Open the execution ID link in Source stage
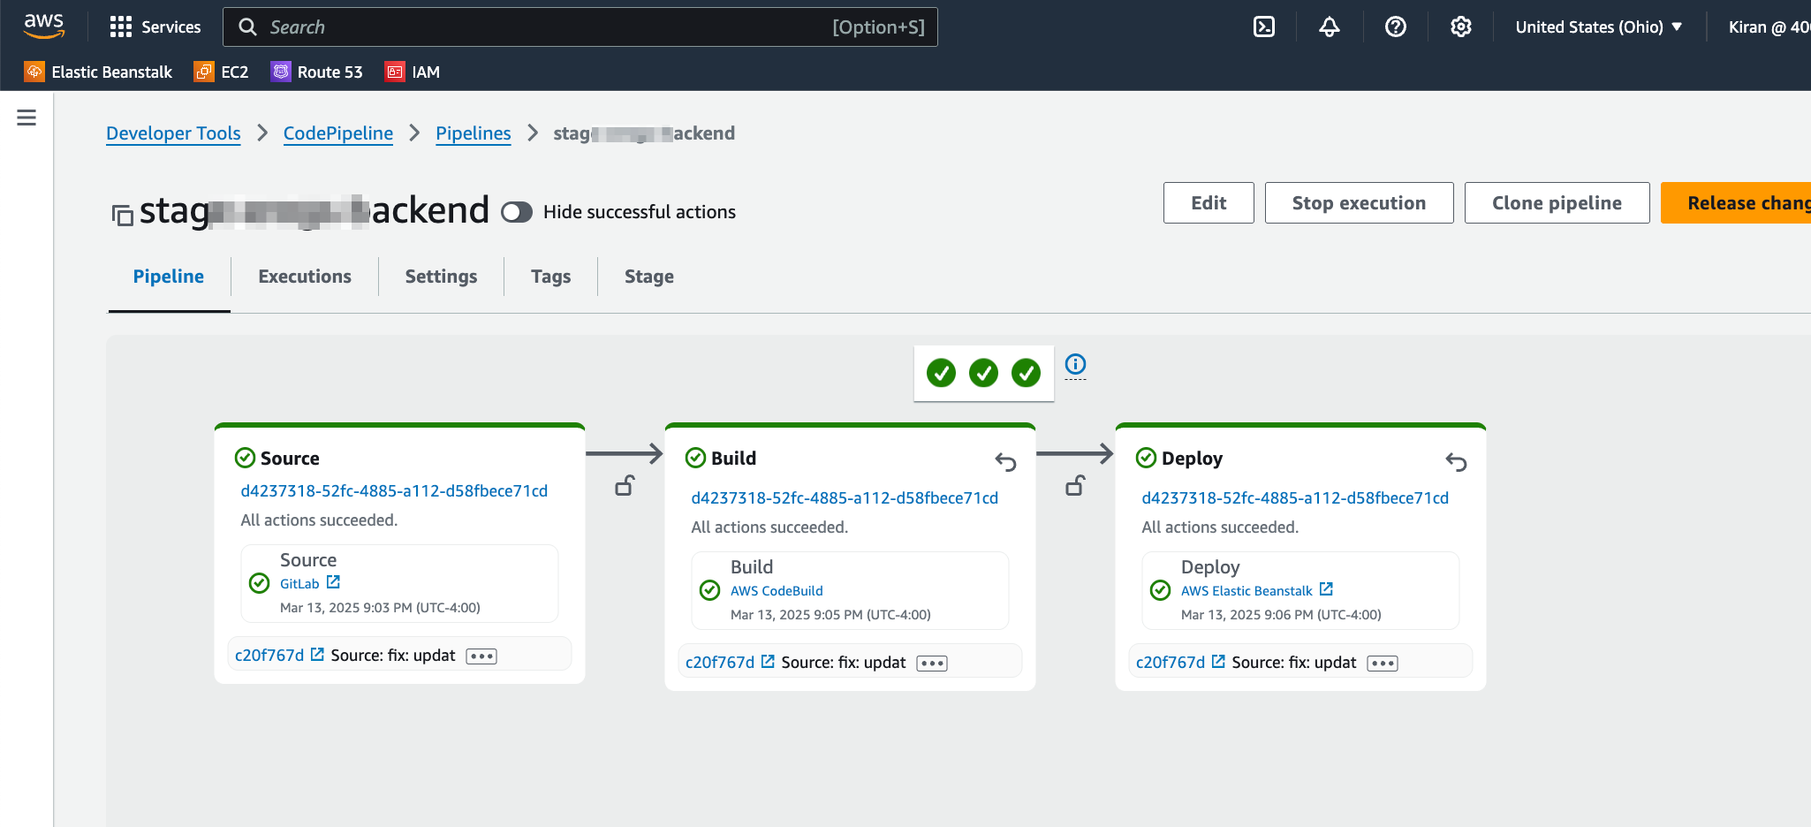The height and width of the screenshot is (827, 1811). pyautogui.click(x=394, y=490)
